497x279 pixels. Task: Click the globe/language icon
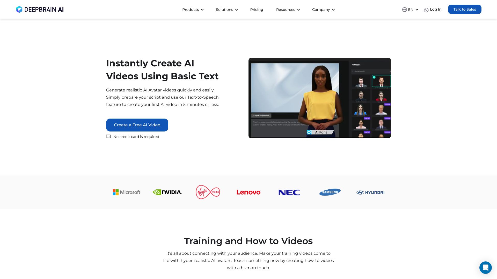[x=405, y=9]
